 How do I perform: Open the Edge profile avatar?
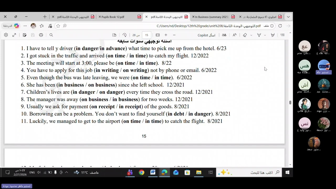click(x=33, y=26)
